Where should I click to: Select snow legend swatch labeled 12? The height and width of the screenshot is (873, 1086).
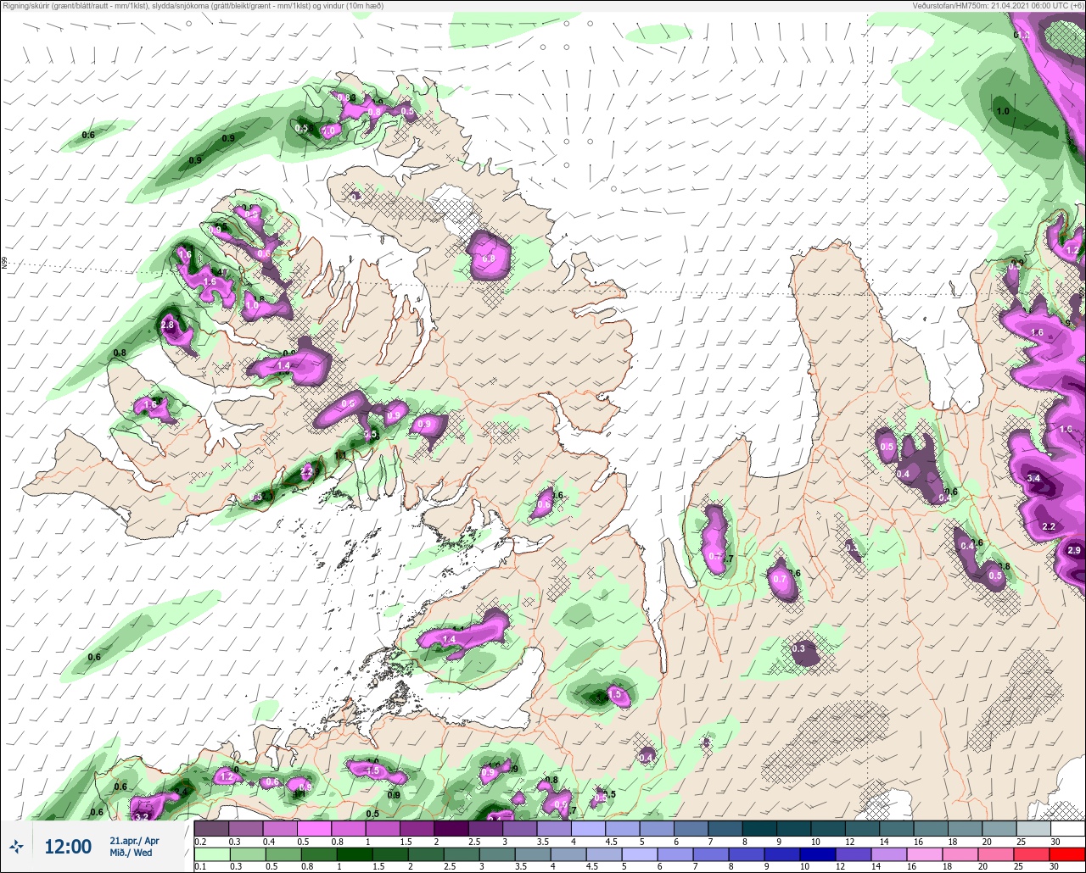pyautogui.click(x=863, y=828)
